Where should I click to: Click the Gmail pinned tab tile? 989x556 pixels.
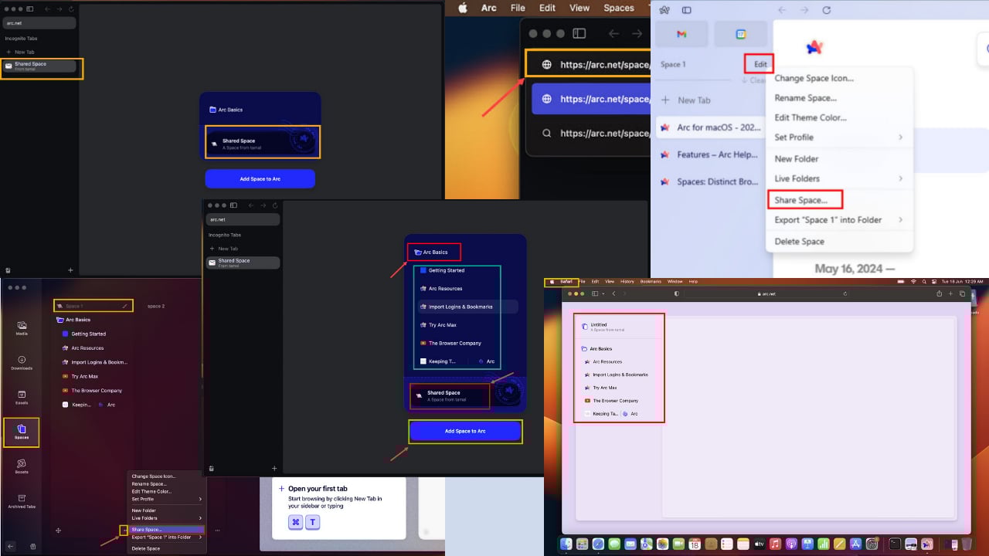(x=681, y=34)
